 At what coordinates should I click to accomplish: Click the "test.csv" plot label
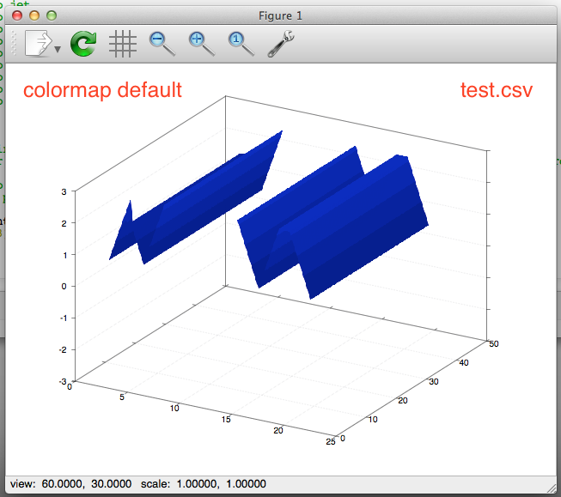pos(497,90)
